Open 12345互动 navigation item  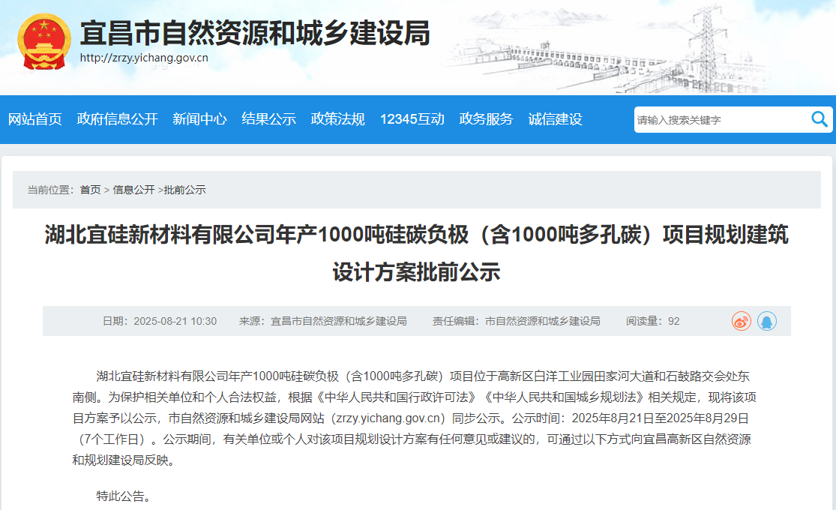(412, 119)
